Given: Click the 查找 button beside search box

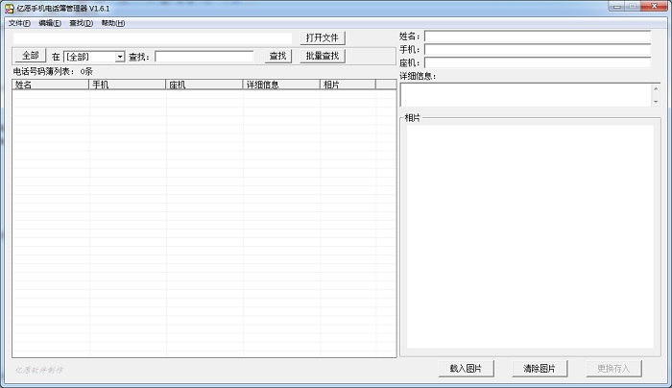Looking at the screenshot, I should (x=277, y=57).
